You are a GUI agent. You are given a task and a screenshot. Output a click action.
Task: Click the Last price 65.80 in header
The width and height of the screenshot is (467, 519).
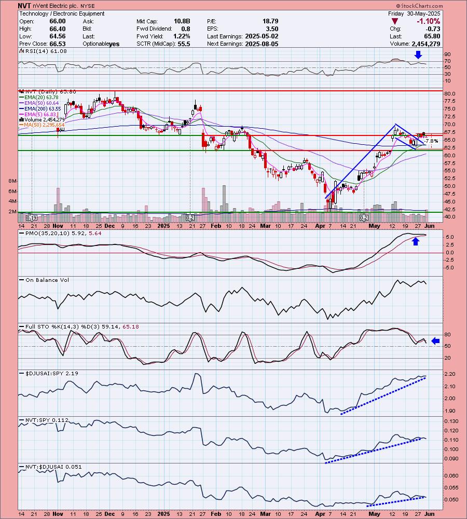[x=432, y=36]
